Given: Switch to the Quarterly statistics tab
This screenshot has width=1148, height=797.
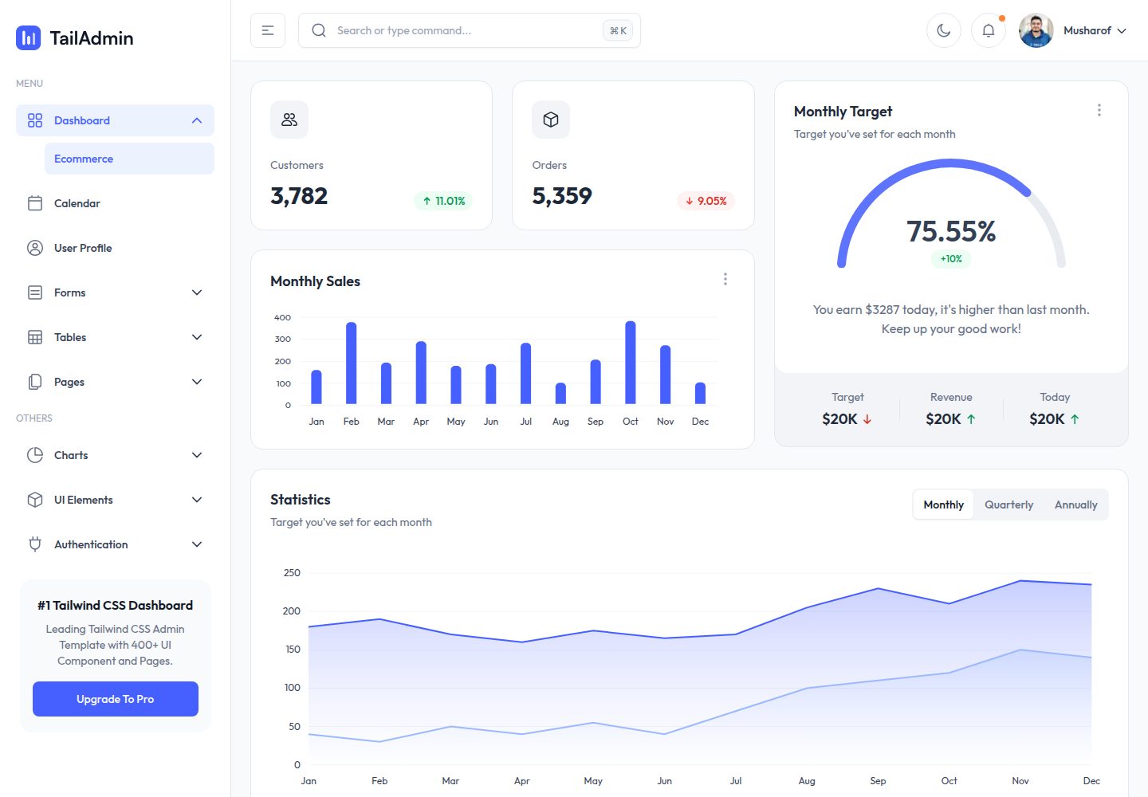Looking at the screenshot, I should tap(1009, 505).
